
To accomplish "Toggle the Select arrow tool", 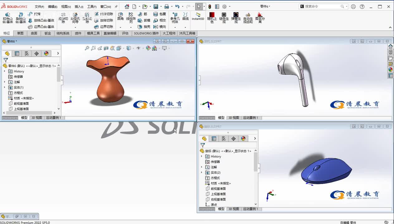I will (199, 7).
